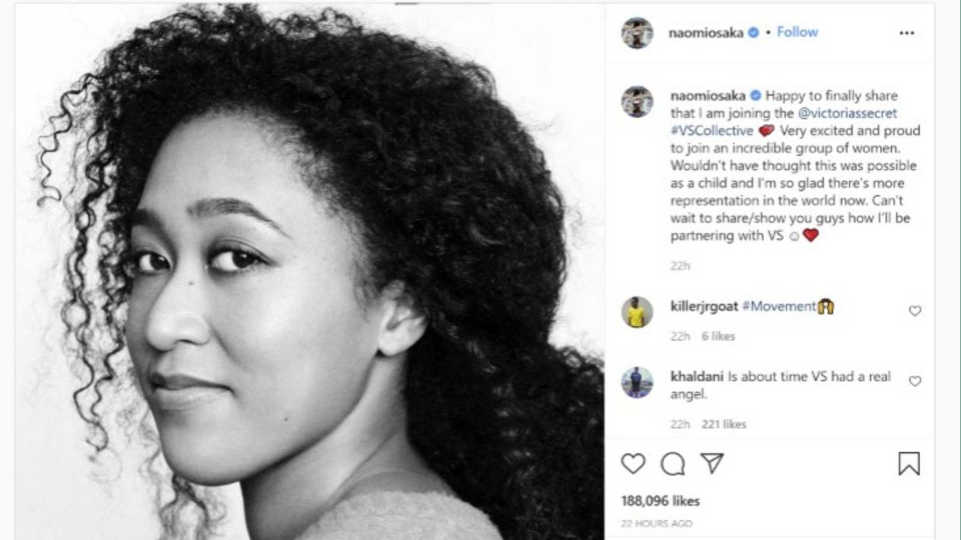
Task: Like killerjrgoat's comment heart
Action: tap(915, 311)
